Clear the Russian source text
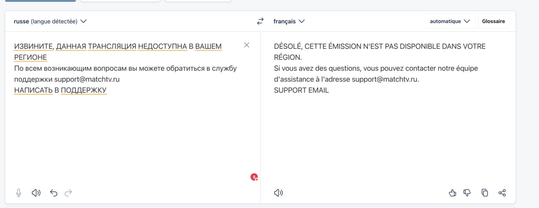 click(247, 45)
